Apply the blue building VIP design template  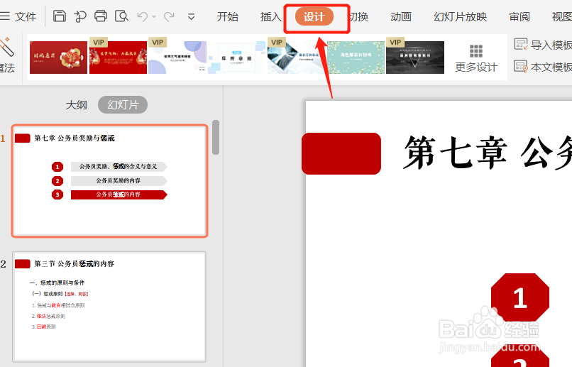tap(296, 57)
